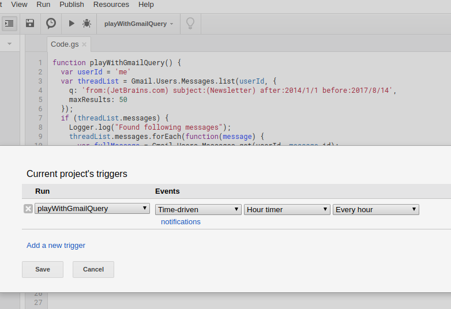The image size is (451, 309).
Task: Click the indent toolbar icon
Action: 9,23
